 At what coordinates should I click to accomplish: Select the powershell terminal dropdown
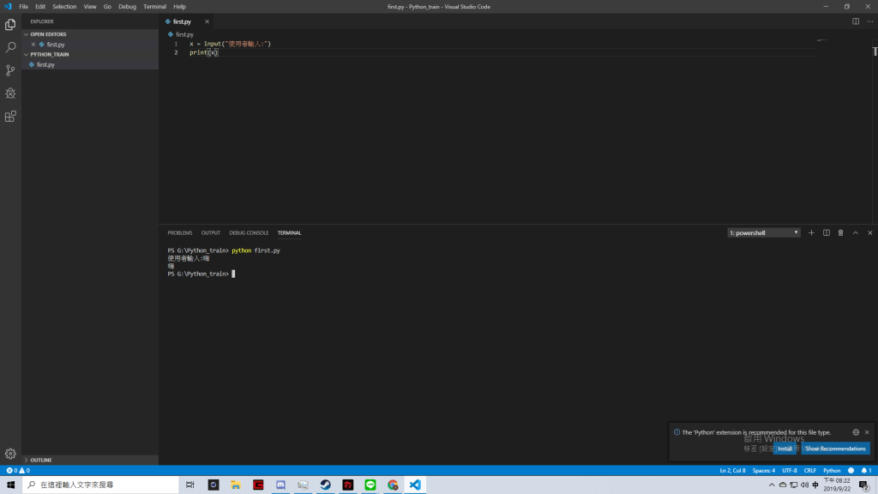pyautogui.click(x=764, y=233)
